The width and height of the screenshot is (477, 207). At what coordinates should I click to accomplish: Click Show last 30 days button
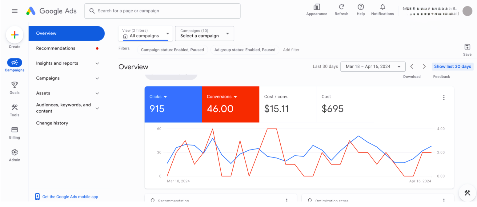coord(452,66)
